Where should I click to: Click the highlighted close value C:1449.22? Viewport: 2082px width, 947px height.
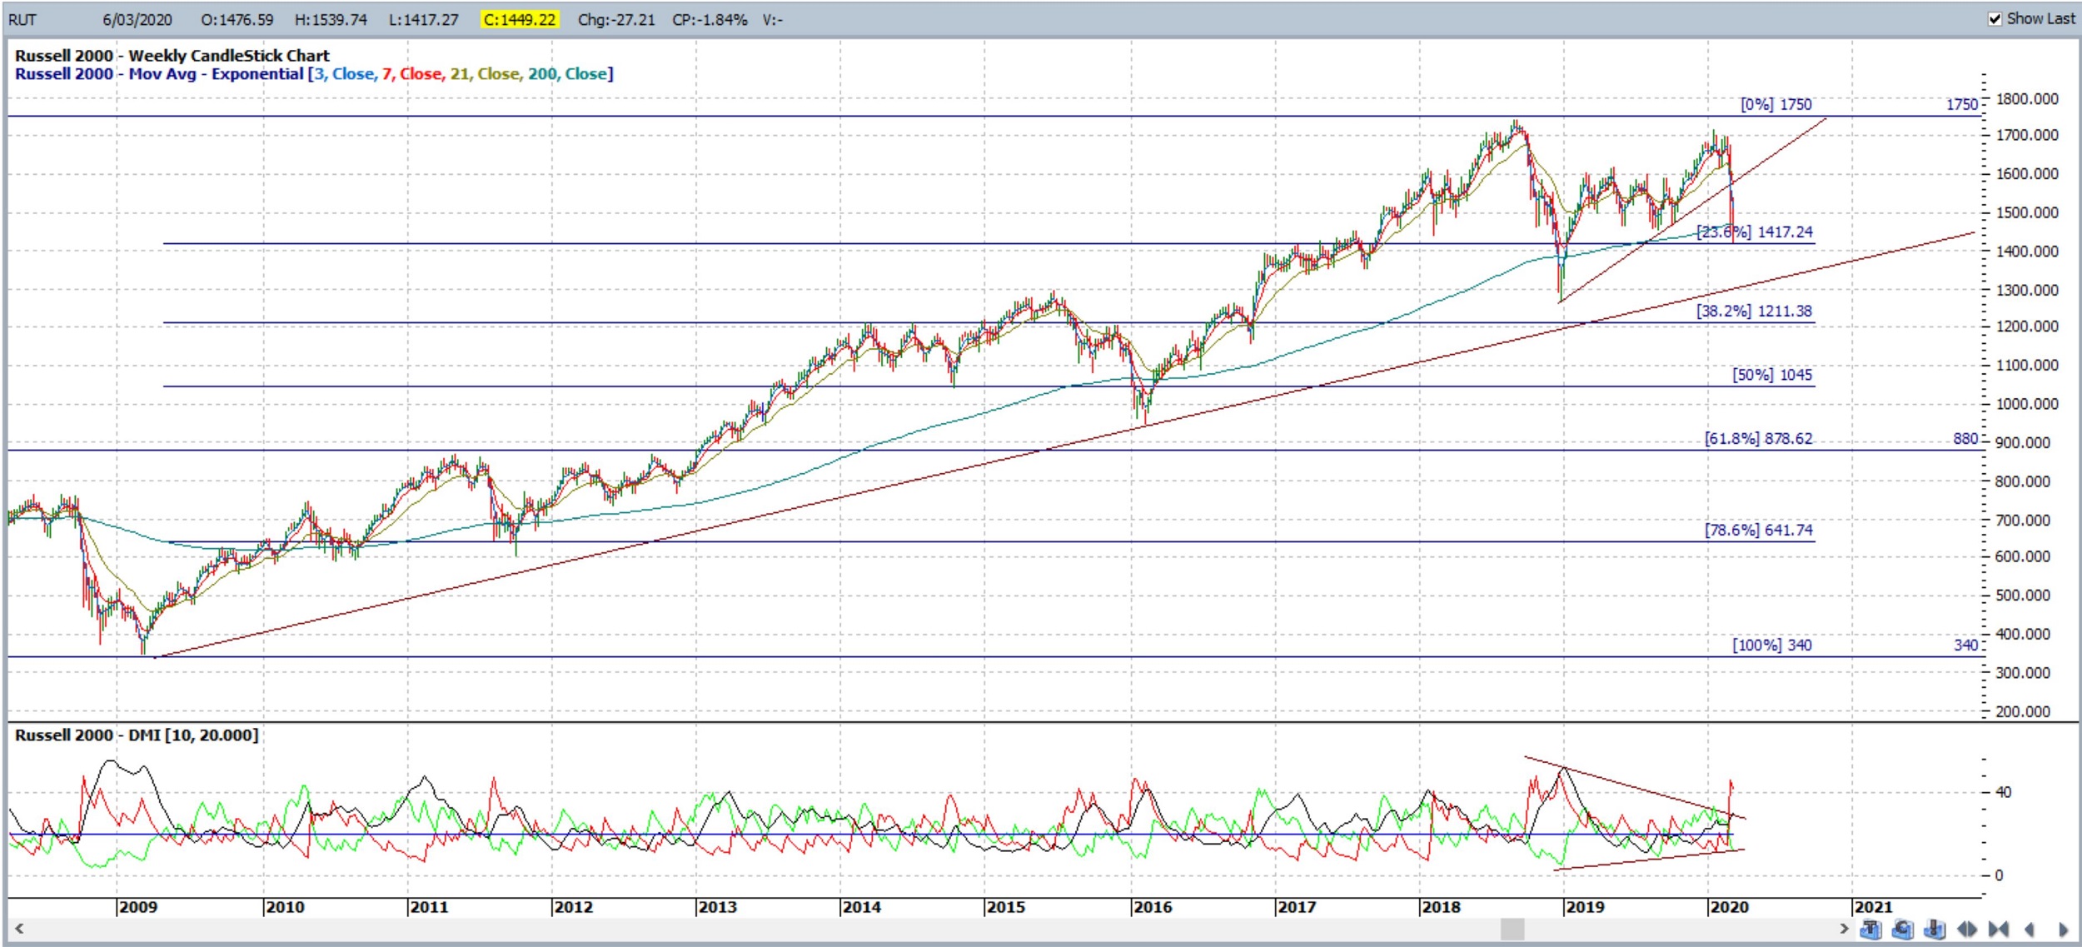tap(519, 19)
